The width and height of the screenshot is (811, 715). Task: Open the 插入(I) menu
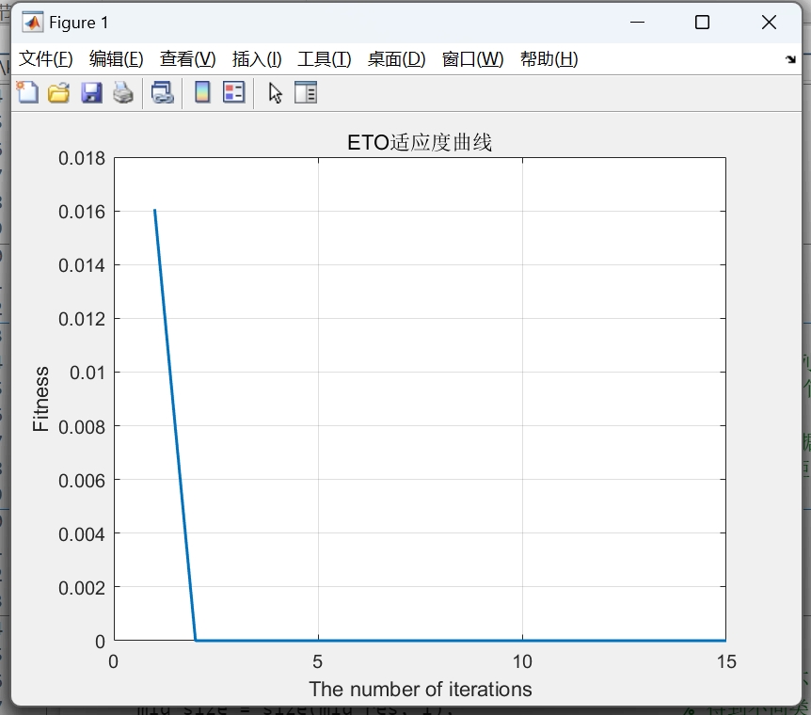click(x=256, y=57)
